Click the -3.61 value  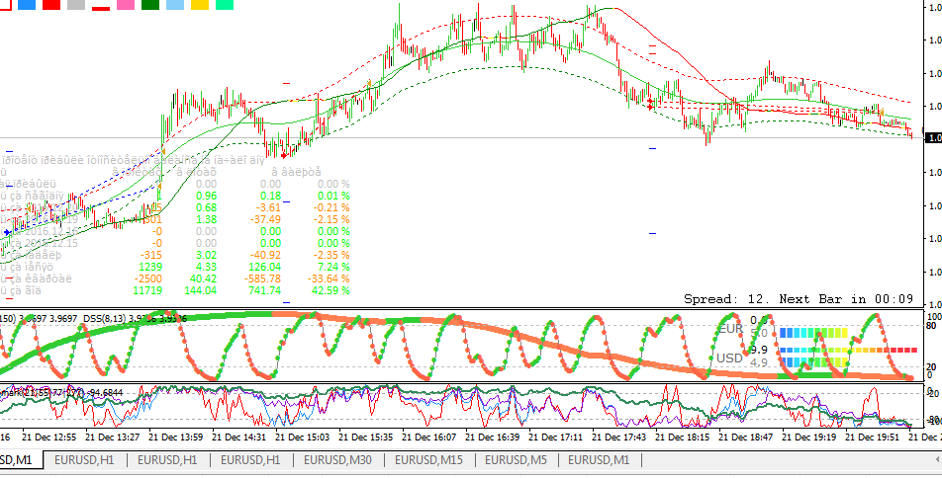[x=268, y=207]
